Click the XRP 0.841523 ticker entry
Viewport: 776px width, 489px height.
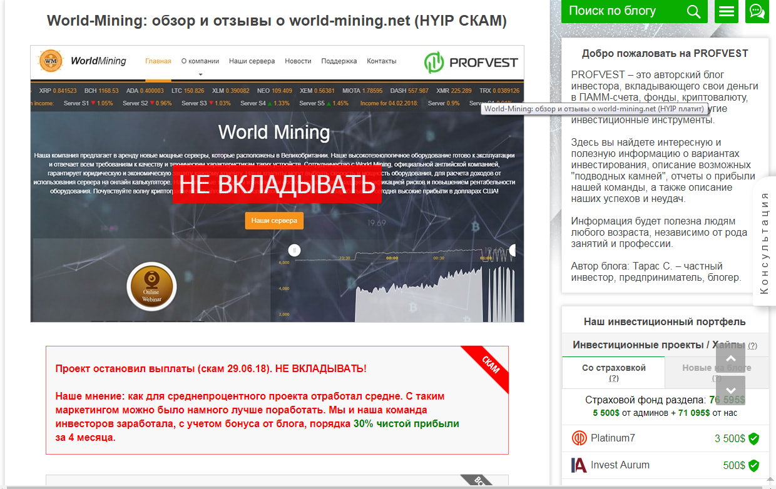point(58,91)
